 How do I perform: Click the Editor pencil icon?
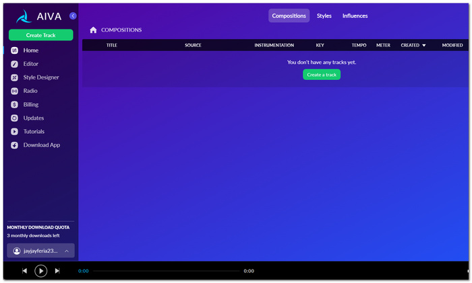click(14, 64)
